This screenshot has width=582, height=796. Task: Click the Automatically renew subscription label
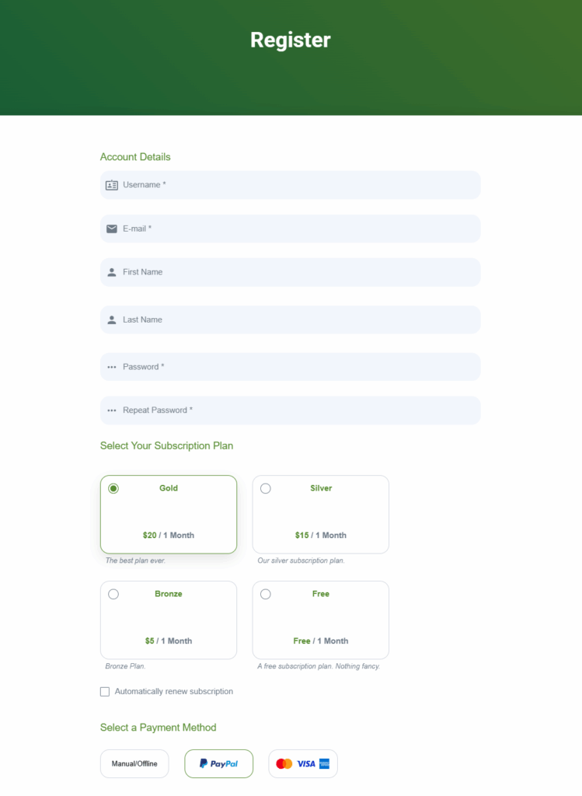tap(173, 691)
